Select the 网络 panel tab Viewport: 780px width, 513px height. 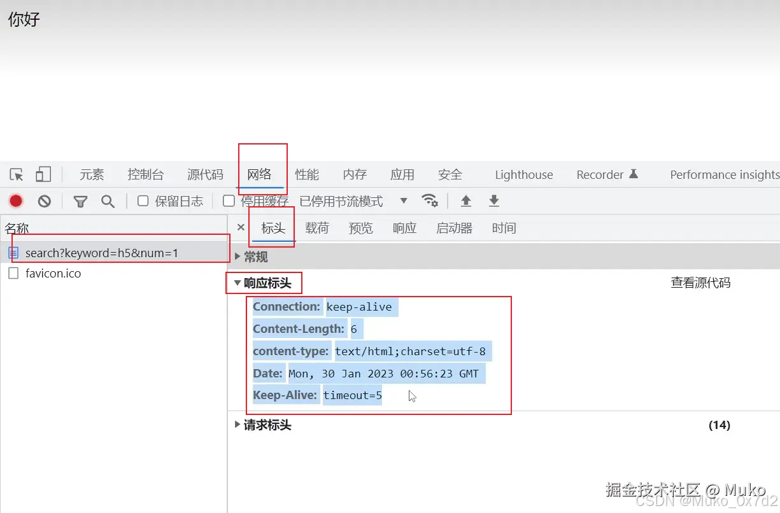point(260,174)
